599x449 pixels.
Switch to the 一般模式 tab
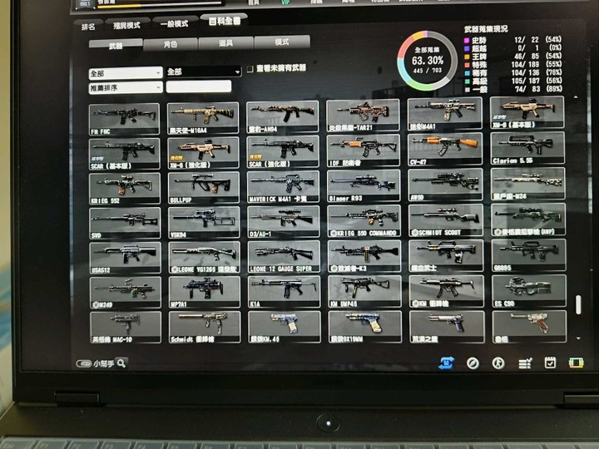(174, 24)
